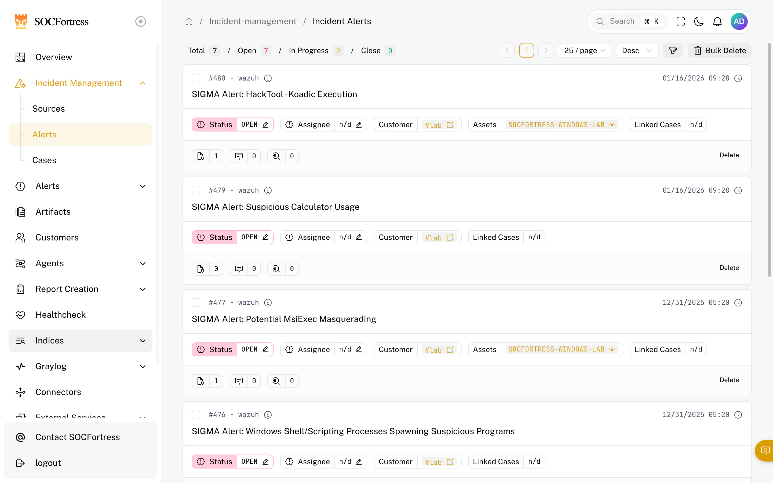
Task: Open Connectors in sidebar
Action: (x=81, y=392)
